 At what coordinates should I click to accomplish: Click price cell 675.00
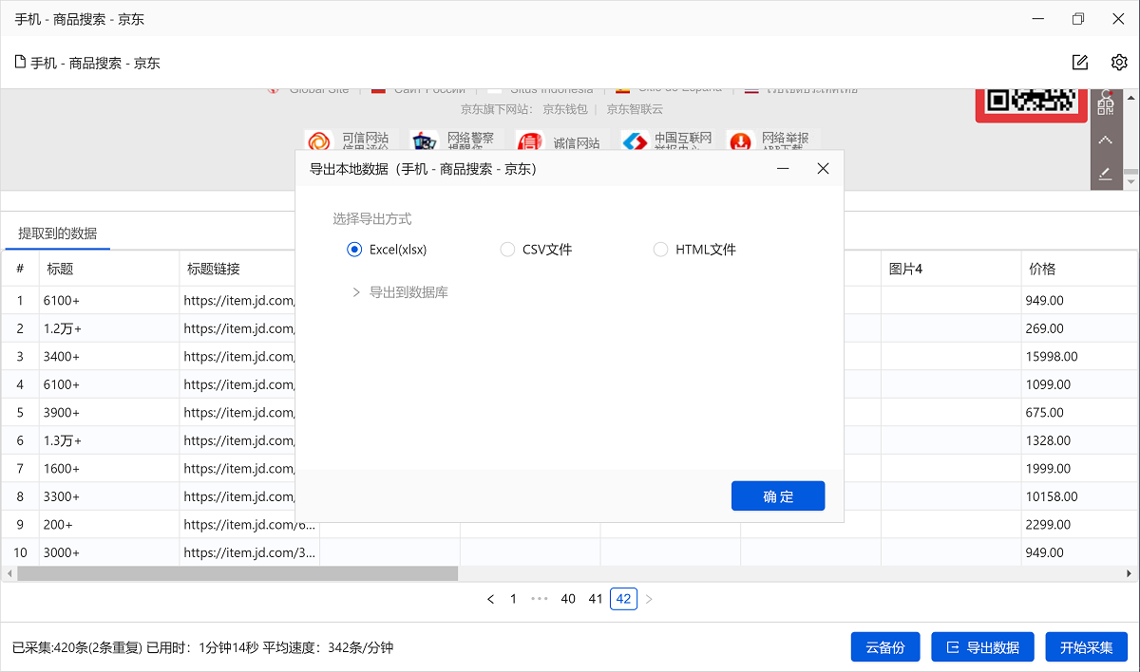(x=1080, y=413)
